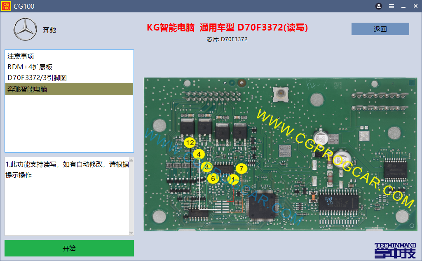Image resolution: width=422 pixels, height=261 pixels.
Task: Click the CG100 logo in title bar
Action: click(6, 6)
